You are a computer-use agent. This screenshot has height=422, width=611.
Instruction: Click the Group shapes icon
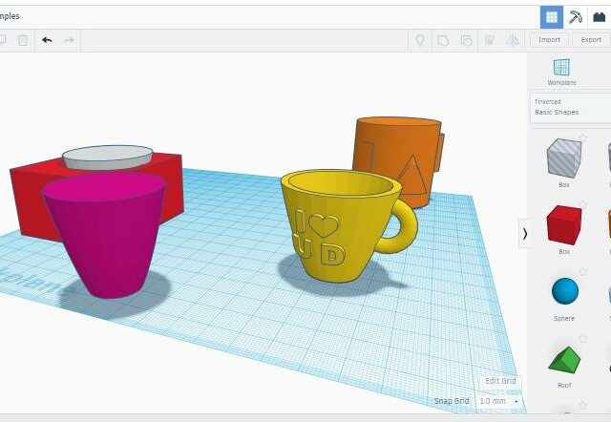coord(442,40)
